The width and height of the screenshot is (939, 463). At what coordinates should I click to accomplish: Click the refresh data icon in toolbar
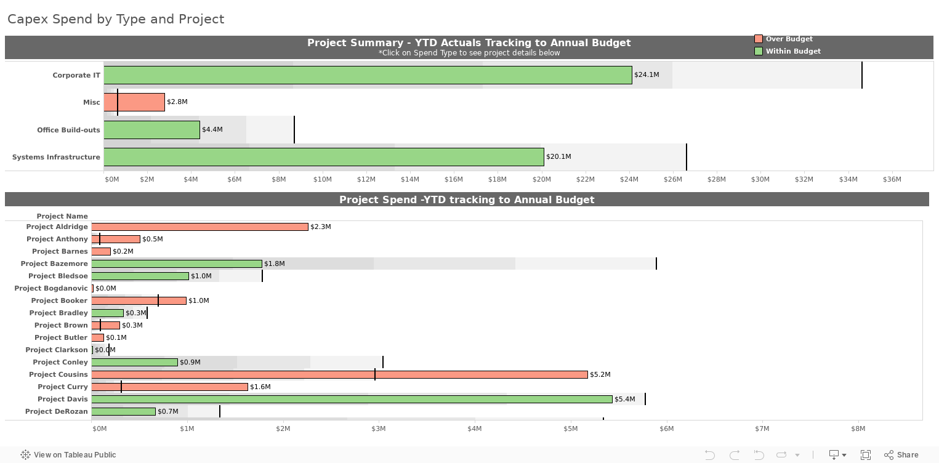click(x=781, y=455)
